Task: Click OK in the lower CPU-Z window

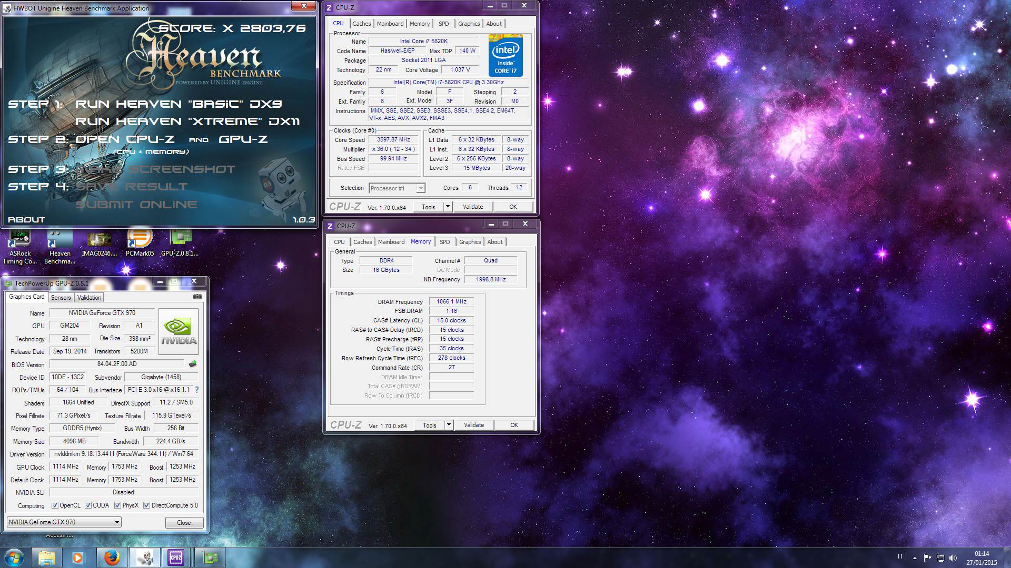Action: tap(514, 425)
